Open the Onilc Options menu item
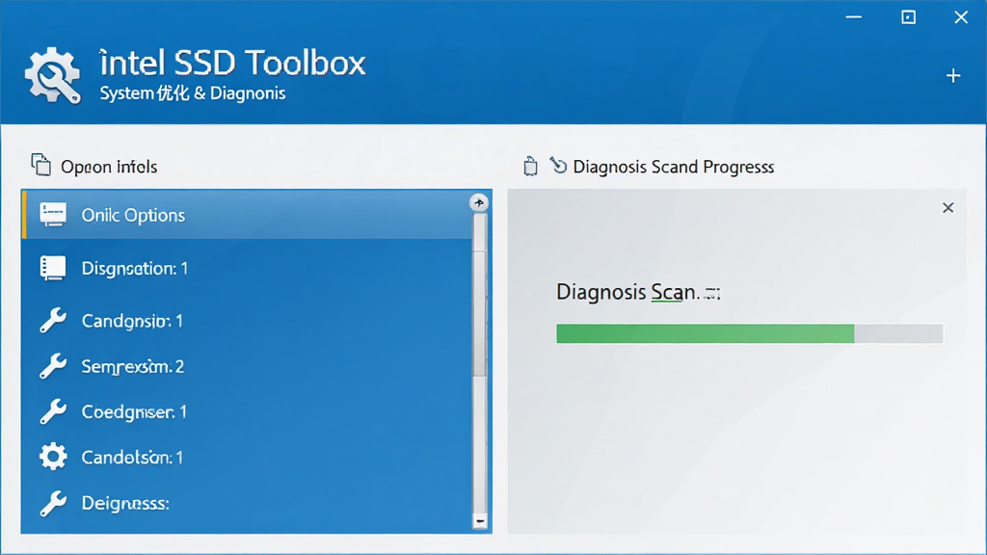This screenshot has height=555, width=987. [247, 215]
